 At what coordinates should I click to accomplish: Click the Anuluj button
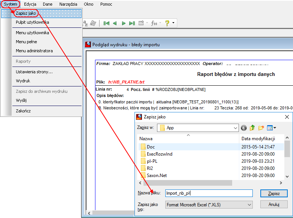tap(274, 204)
